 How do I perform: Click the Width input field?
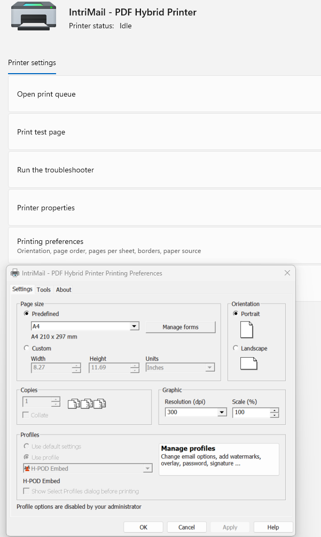click(52, 367)
